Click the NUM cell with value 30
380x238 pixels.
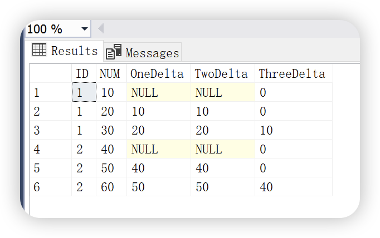pos(111,131)
